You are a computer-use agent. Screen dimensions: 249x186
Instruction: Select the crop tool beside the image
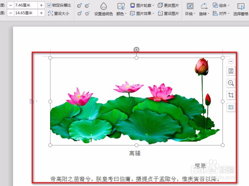[x=231, y=95]
